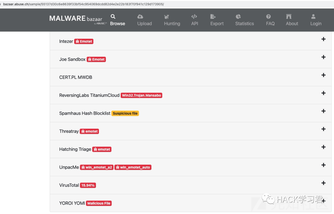Image resolution: width=334 pixels, height=214 pixels.
Task: Click the win_emotet_auto badge
Action: point(133,167)
